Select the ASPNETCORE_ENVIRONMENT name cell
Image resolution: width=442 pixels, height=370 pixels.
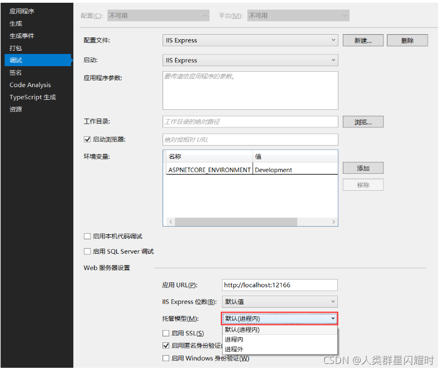pos(209,170)
